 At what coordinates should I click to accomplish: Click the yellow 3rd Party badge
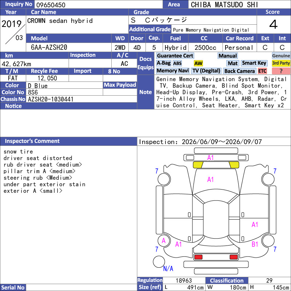tap(281, 63)
